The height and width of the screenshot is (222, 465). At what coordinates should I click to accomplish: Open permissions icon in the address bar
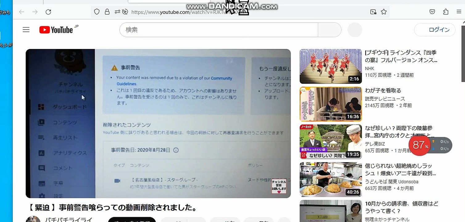click(x=117, y=12)
